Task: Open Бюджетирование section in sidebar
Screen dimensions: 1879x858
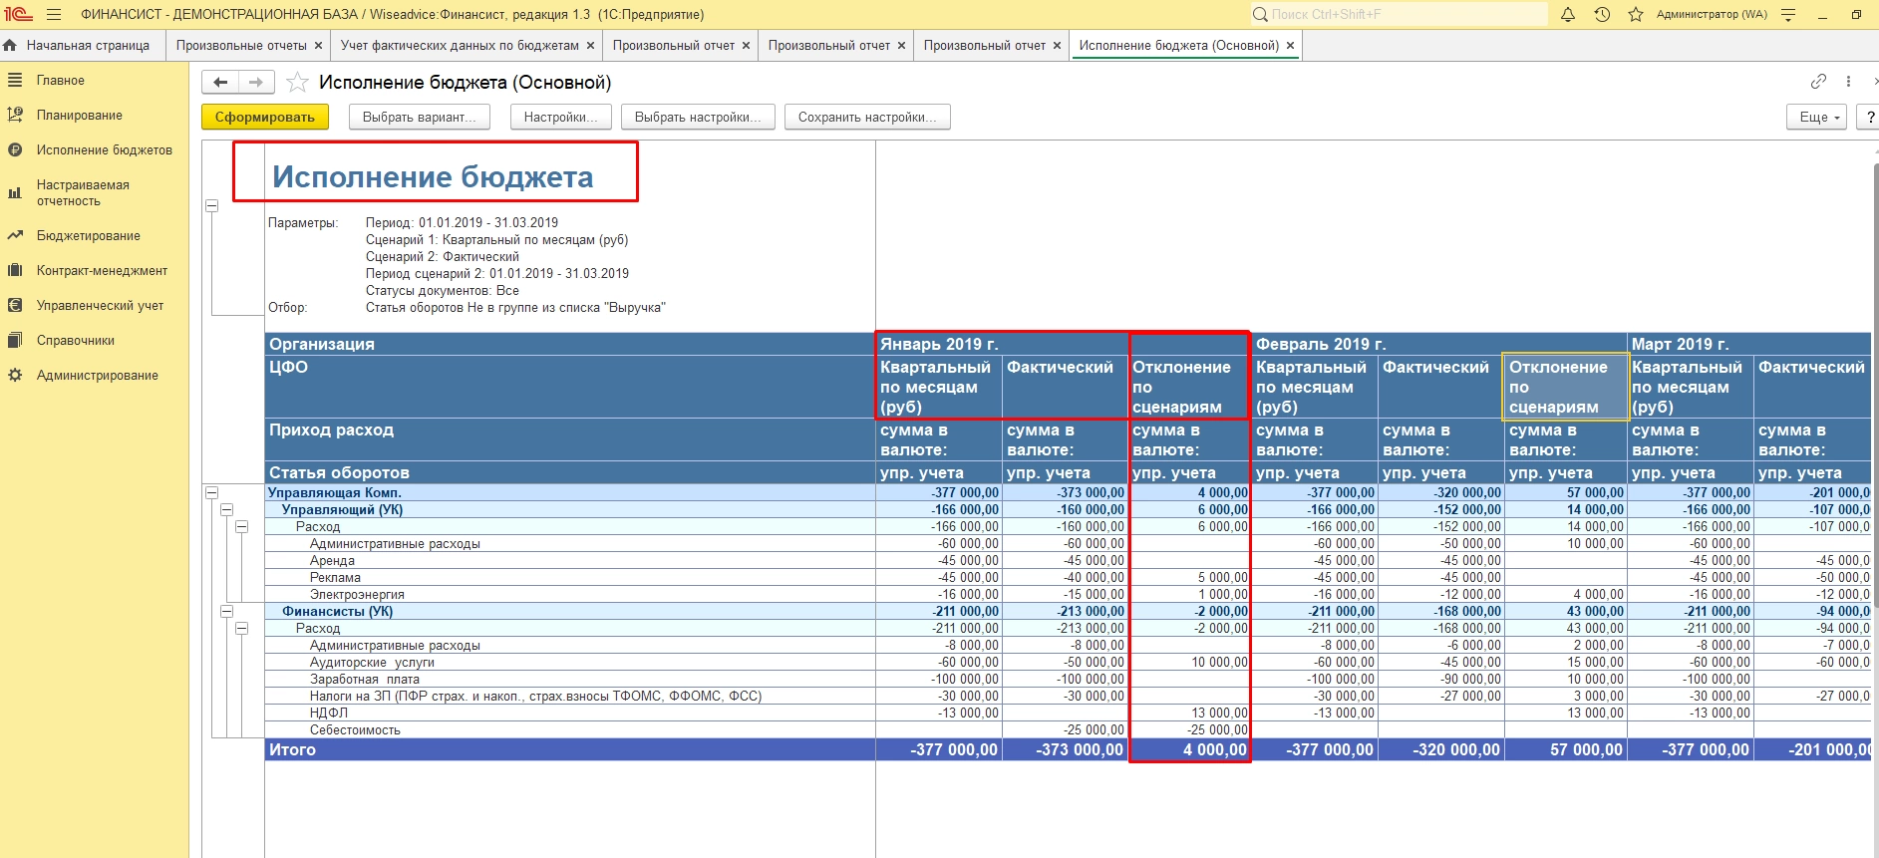Action: pos(88,236)
